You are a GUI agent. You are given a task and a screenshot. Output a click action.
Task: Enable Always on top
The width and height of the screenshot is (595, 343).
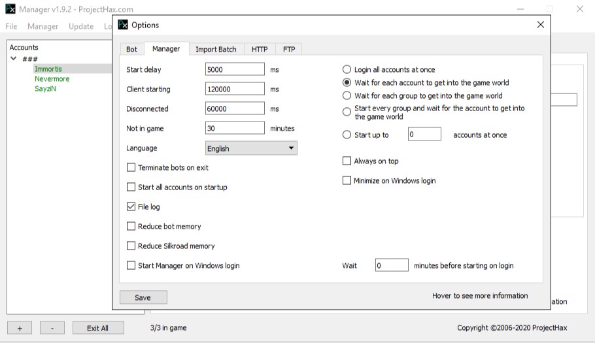347,161
